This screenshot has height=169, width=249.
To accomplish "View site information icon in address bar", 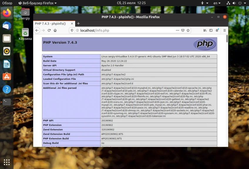I will point(77,30).
